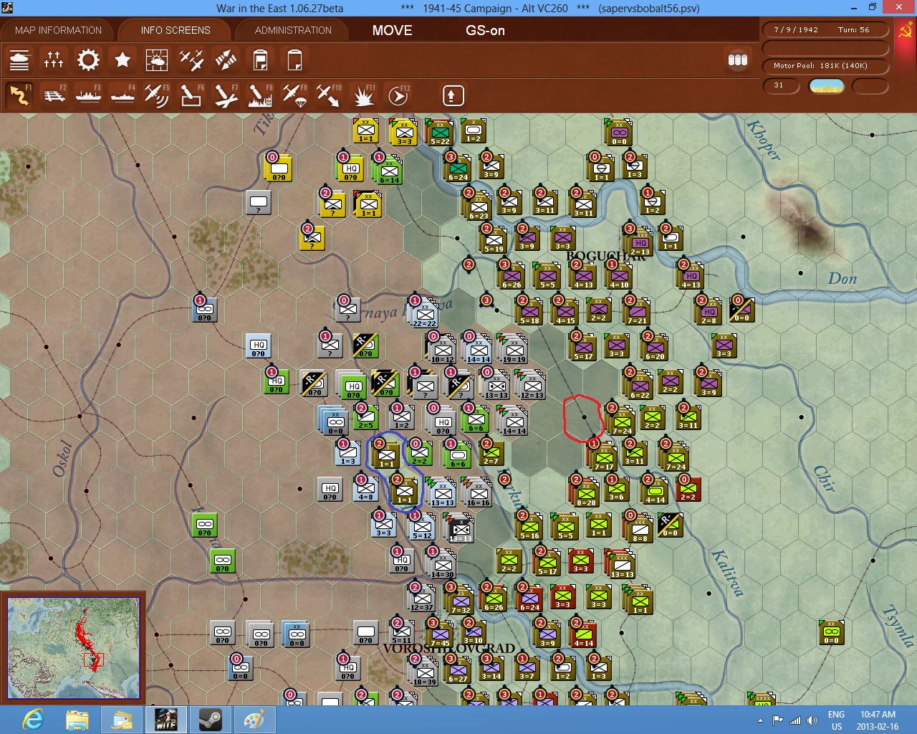The height and width of the screenshot is (734, 917).
Task: Select the F2 rail mode button
Action: click(x=54, y=95)
